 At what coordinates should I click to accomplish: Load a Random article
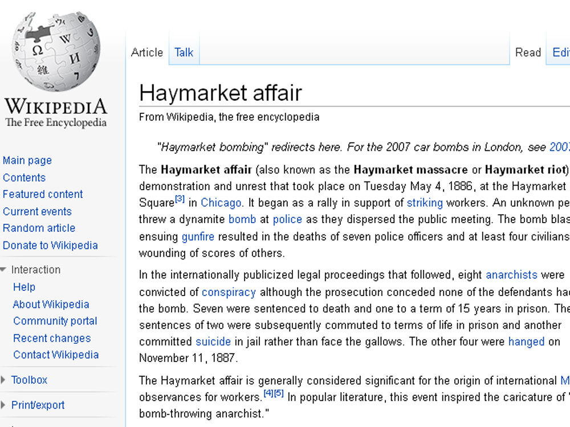click(x=39, y=228)
